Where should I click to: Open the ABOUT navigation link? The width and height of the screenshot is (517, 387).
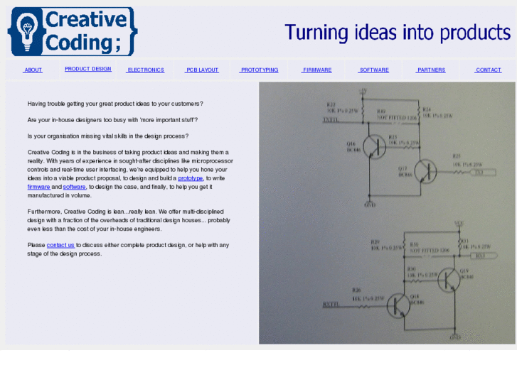[x=33, y=70]
